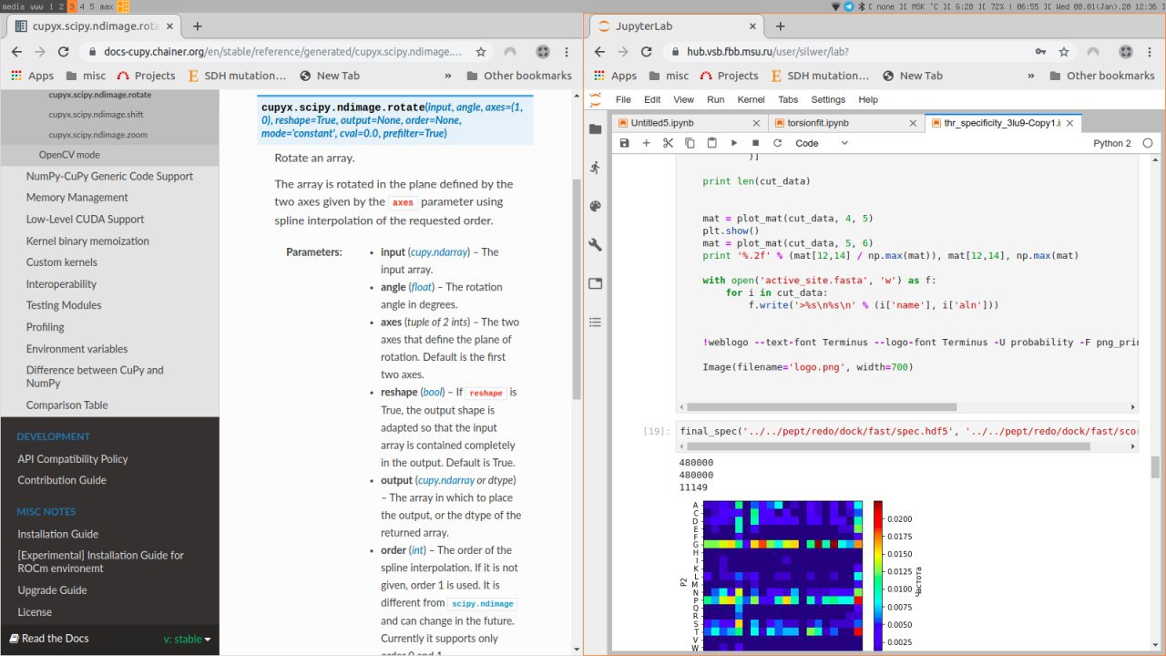Open a new tab in CuPy docs window
Viewport: 1166px width, 656px height.
(x=197, y=26)
